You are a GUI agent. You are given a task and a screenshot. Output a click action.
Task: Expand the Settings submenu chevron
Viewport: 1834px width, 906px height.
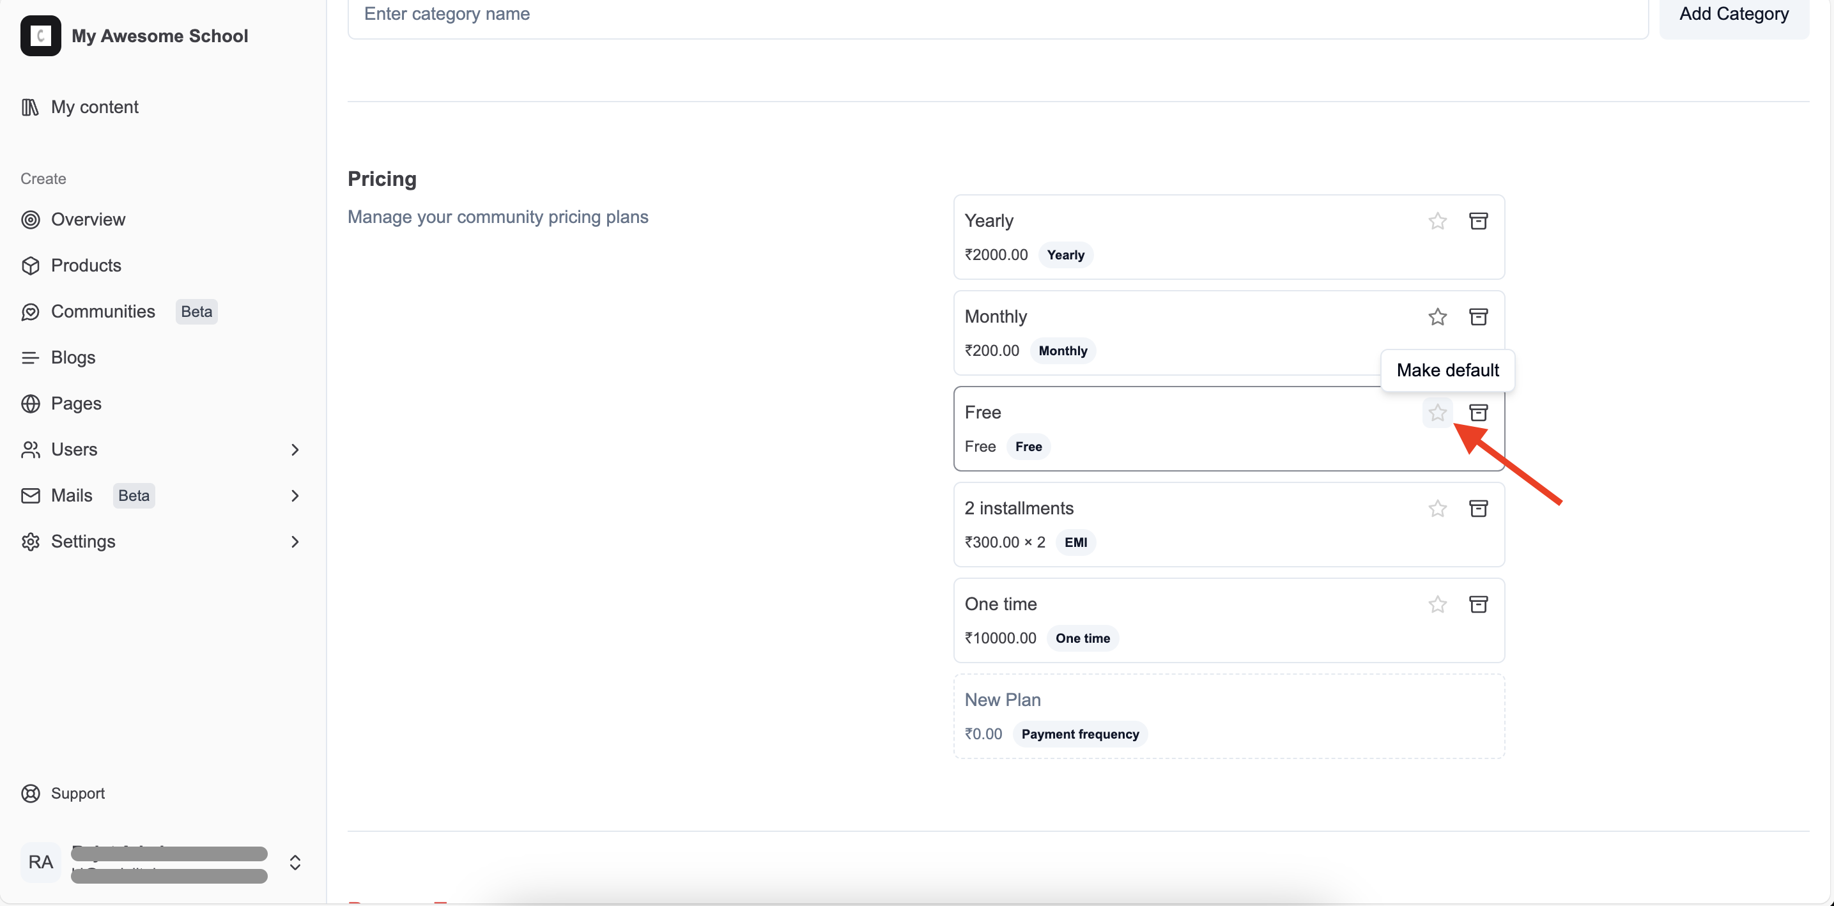[295, 542]
